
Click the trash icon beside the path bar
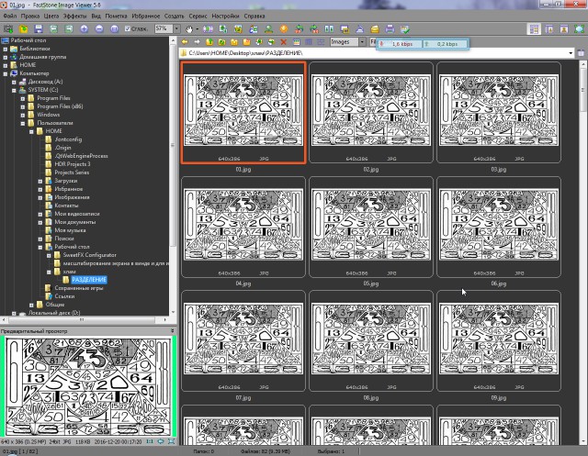pyautogui.click(x=581, y=53)
